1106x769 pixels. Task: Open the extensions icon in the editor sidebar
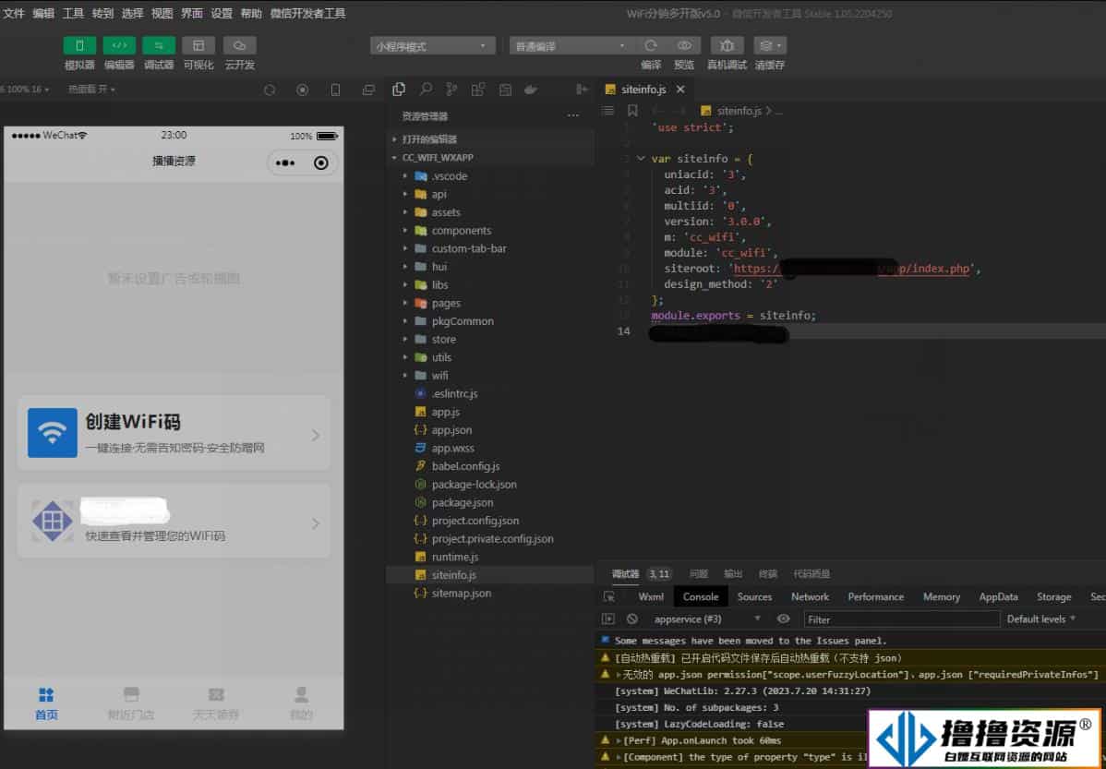(477, 90)
